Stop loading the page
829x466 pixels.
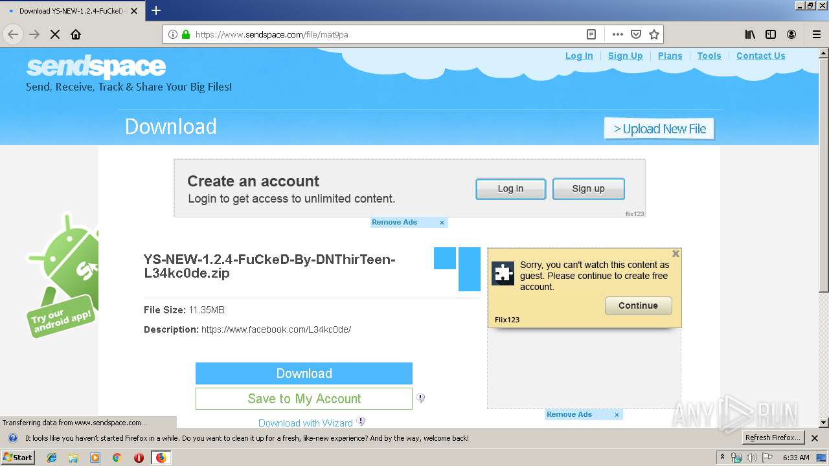(x=55, y=34)
